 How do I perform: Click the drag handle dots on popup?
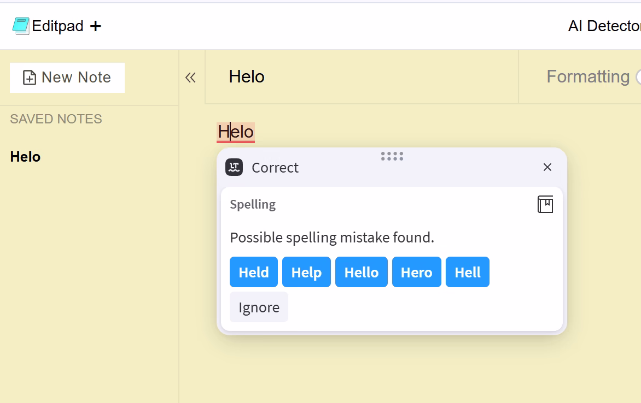(392, 156)
